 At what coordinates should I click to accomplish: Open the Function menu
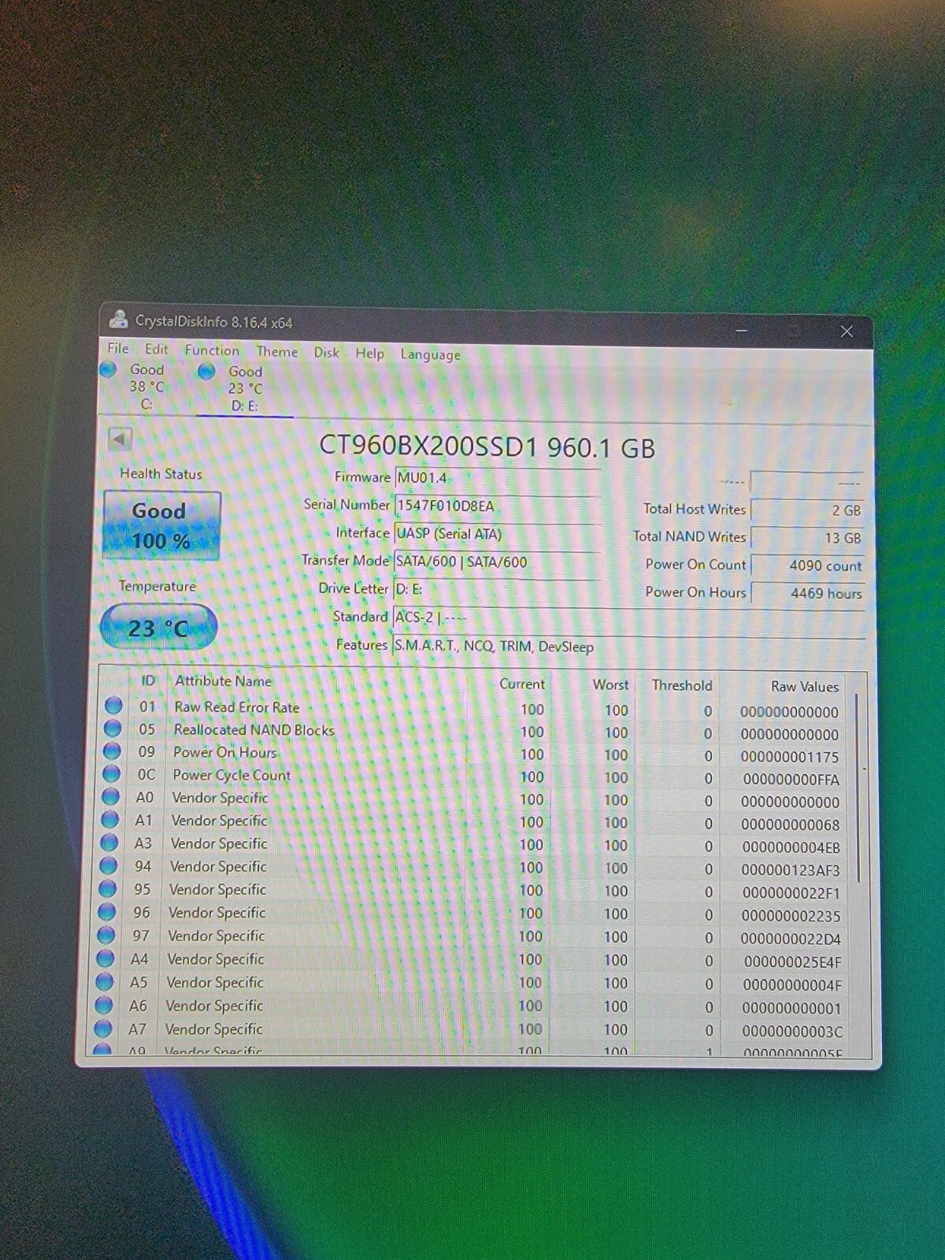point(212,350)
